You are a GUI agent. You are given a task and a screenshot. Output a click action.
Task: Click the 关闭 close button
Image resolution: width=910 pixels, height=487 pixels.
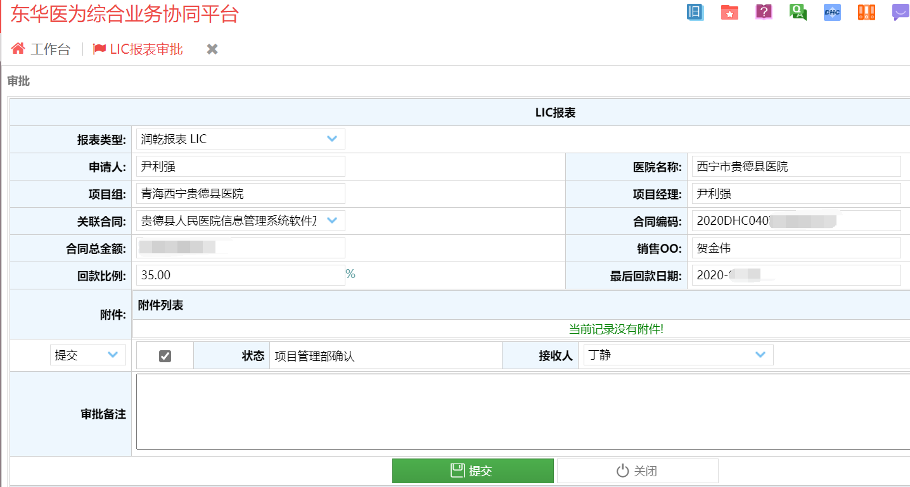click(637, 471)
